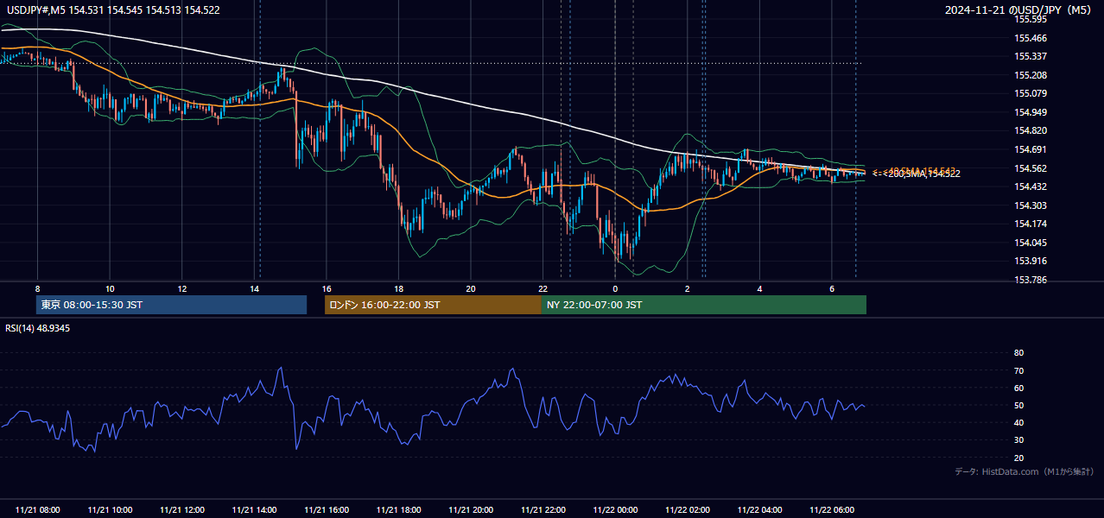Click hour tick 4 under price chart

click(759, 288)
